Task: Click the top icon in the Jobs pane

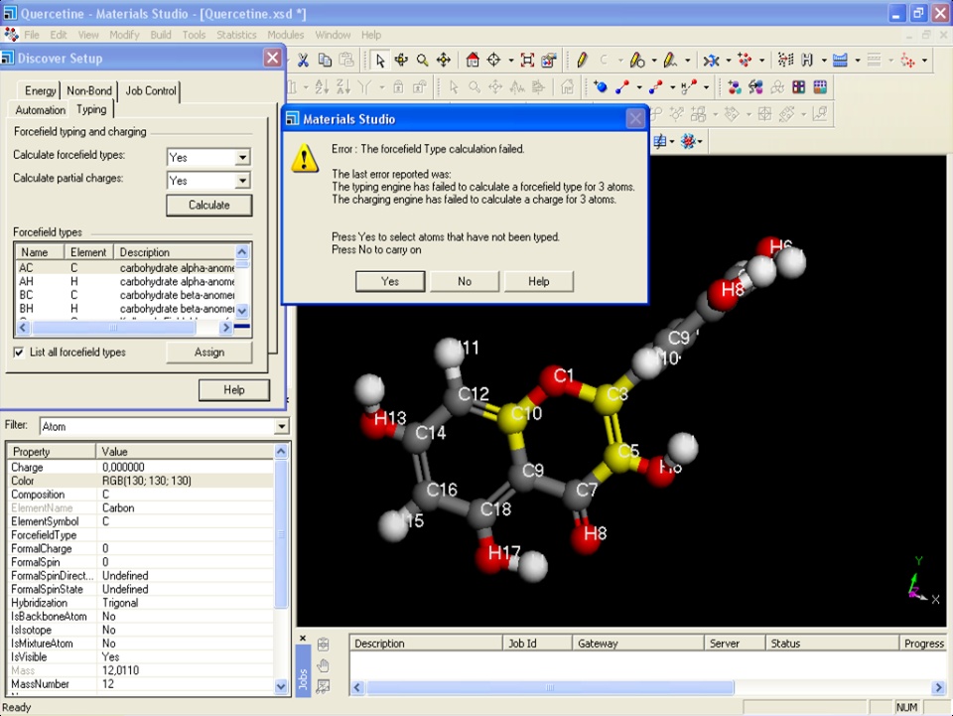Action: [323, 644]
